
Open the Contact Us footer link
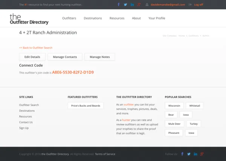click(x=26, y=122)
